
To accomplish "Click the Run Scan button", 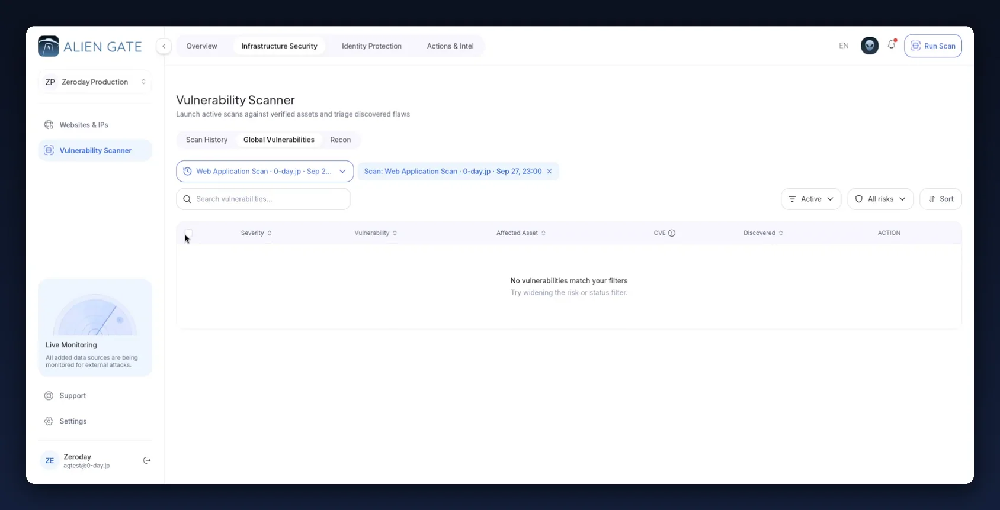I will tap(932, 46).
